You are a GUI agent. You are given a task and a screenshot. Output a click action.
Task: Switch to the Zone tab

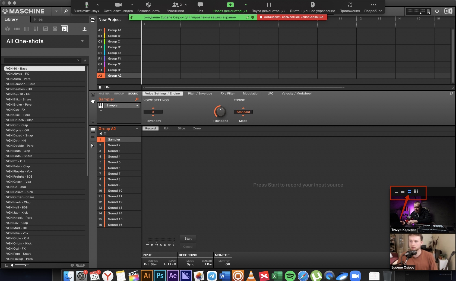click(x=197, y=129)
